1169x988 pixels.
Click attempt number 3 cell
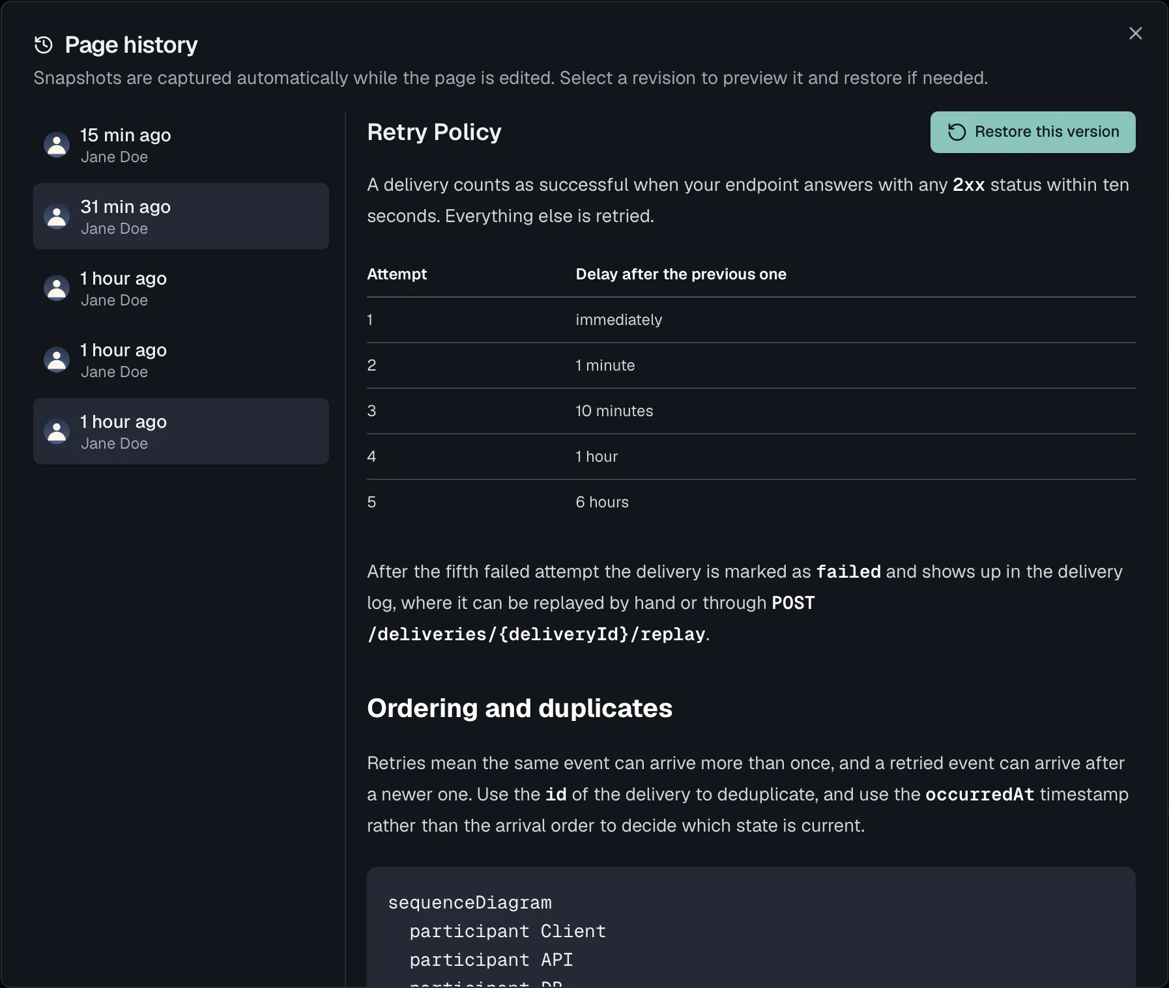[371, 411]
